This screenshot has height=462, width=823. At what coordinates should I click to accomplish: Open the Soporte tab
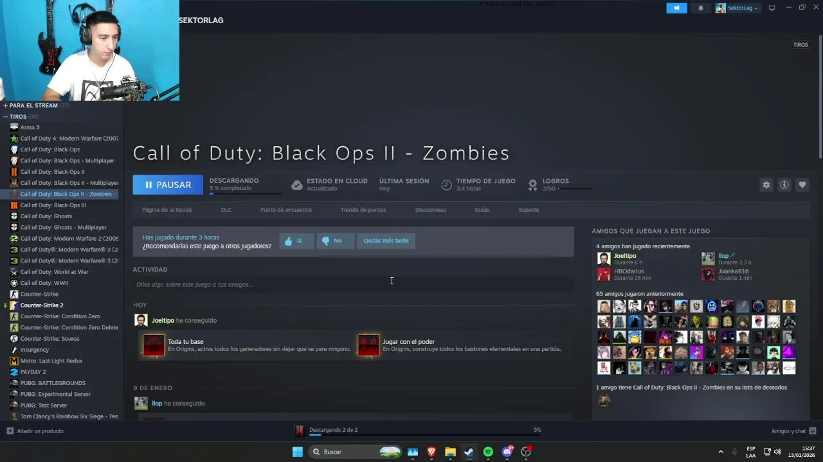(529, 210)
